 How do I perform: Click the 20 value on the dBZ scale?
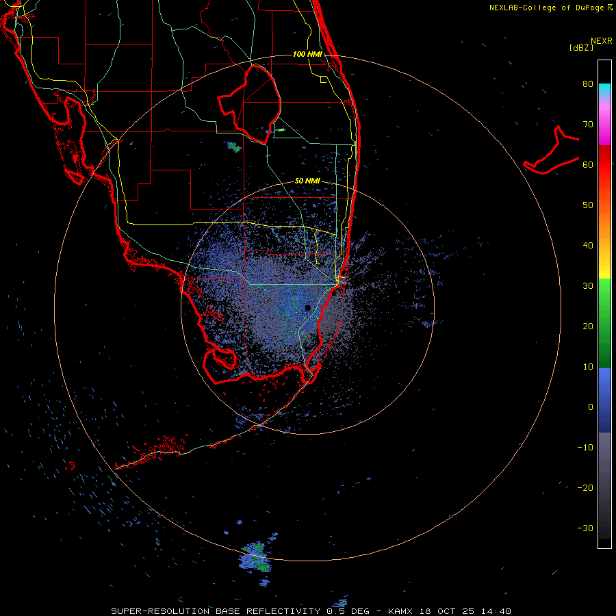pos(588,326)
